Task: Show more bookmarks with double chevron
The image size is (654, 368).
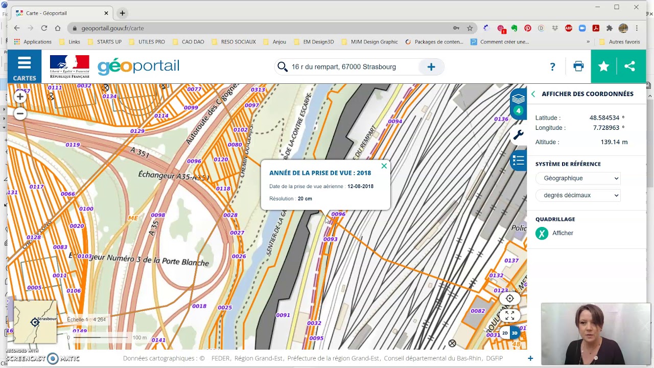Action: [588, 42]
